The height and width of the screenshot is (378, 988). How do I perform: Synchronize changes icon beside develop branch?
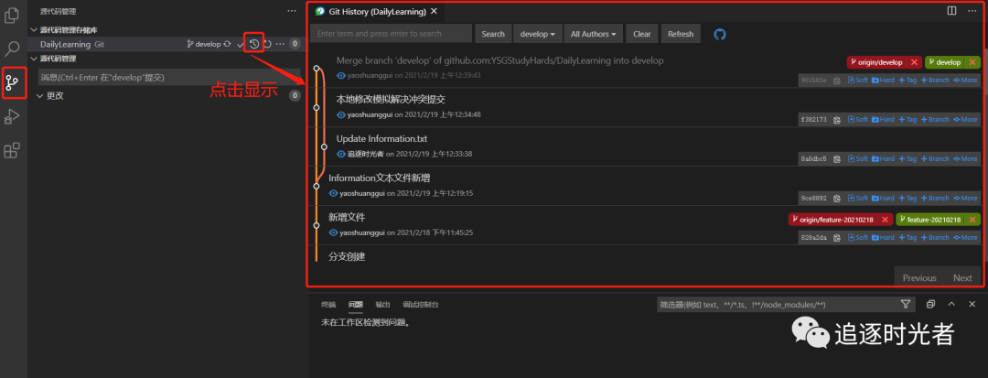point(227,44)
